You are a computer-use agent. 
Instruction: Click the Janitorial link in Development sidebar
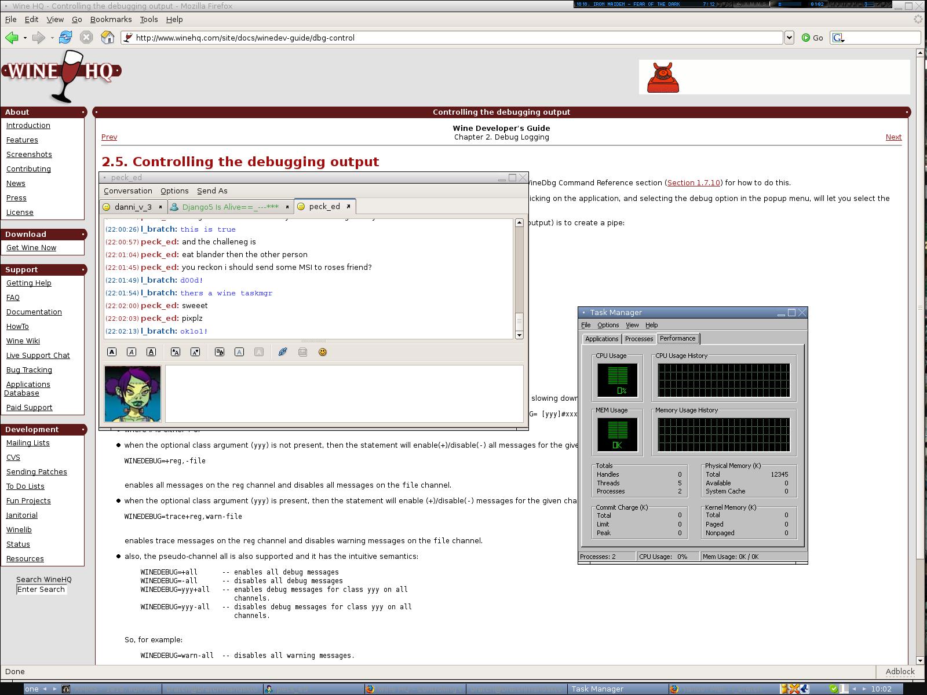[22, 515]
